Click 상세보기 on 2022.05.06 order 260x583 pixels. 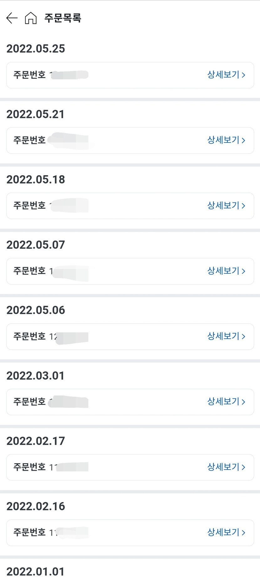point(226,337)
